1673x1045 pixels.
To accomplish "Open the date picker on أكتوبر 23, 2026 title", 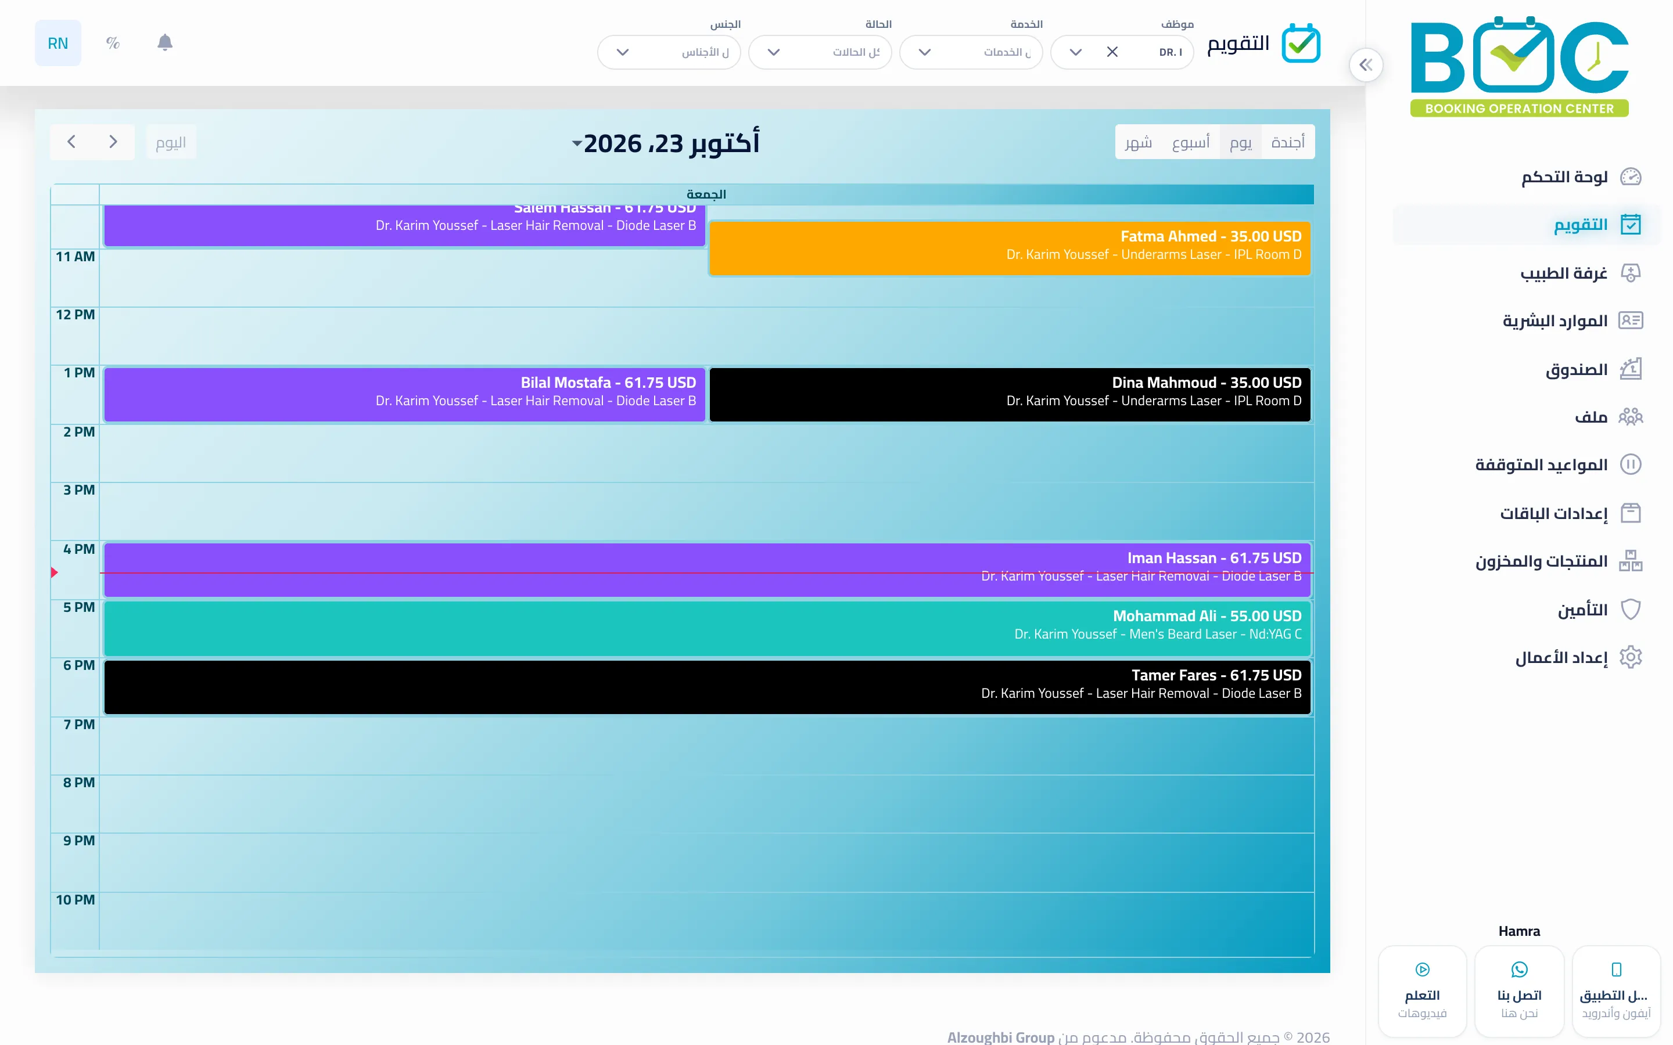I will click(x=666, y=143).
